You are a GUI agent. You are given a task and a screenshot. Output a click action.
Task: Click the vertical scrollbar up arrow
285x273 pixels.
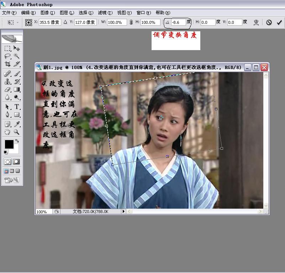pyautogui.click(x=266, y=75)
